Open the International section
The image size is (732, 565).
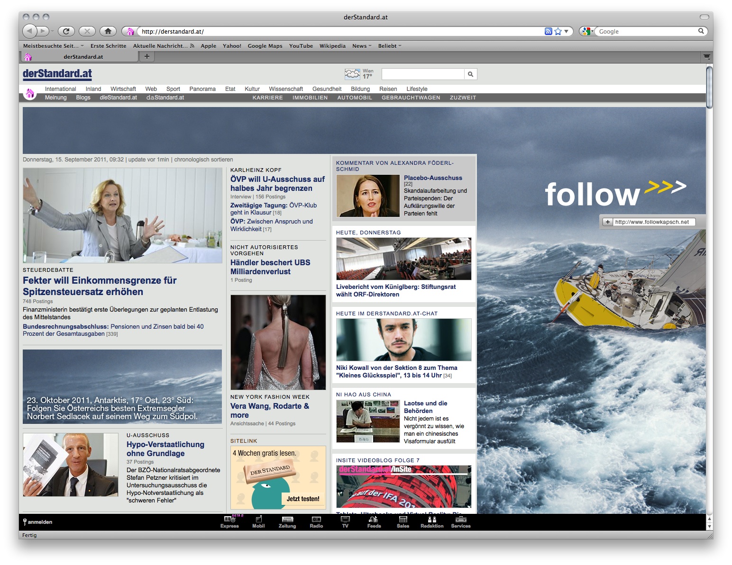click(60, 89)
